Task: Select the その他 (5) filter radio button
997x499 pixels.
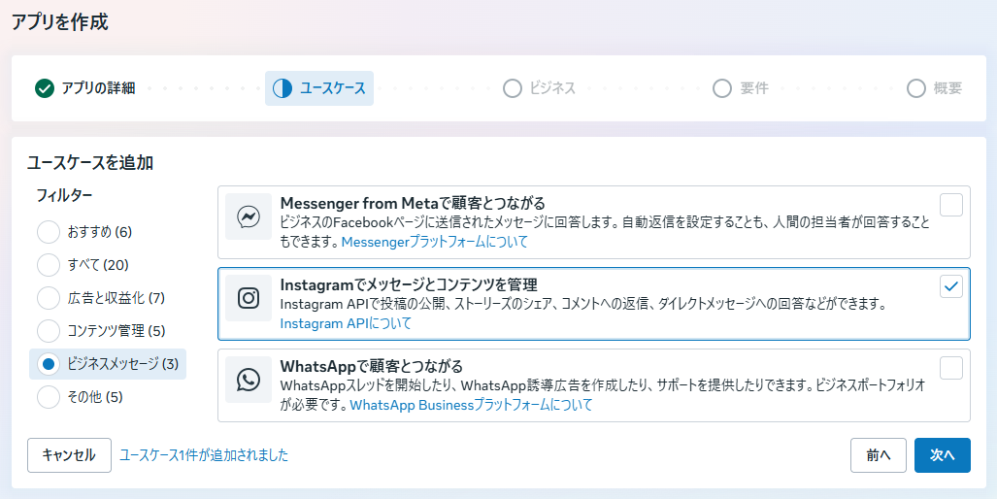Action: 49,397
